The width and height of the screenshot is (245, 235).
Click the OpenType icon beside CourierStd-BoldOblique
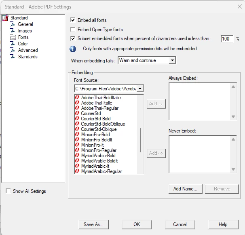(77, 124)
